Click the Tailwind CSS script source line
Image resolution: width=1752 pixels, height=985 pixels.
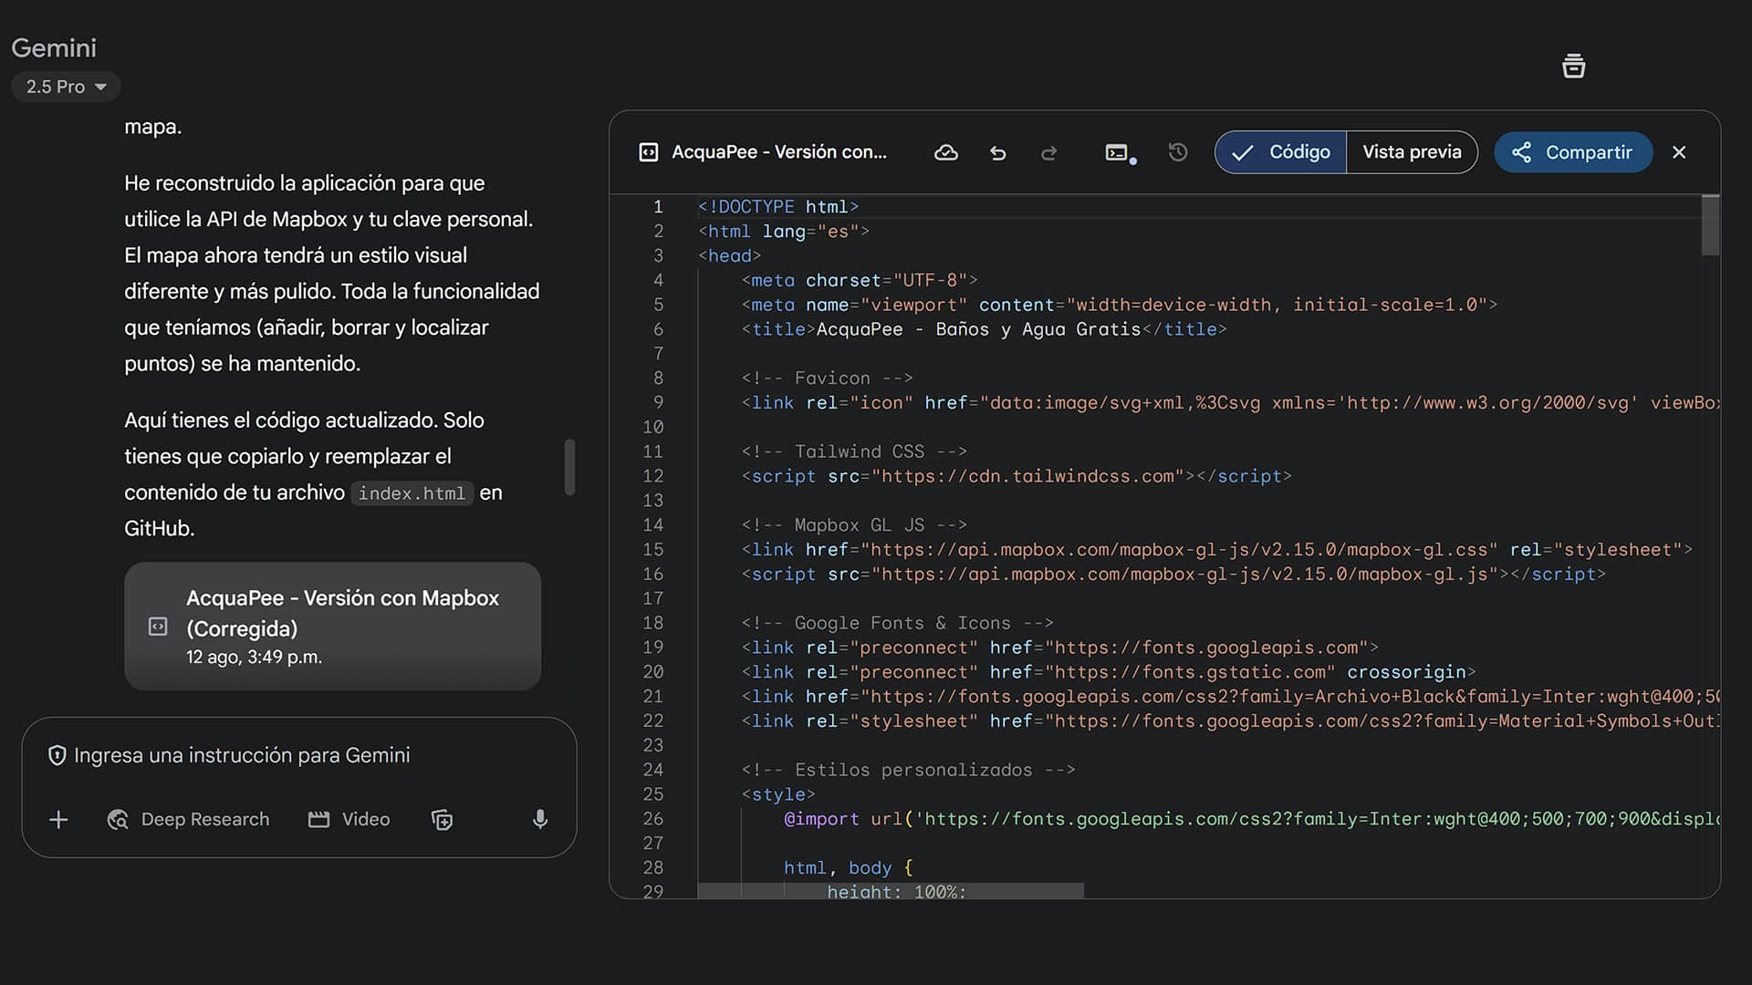(1017, 476)
